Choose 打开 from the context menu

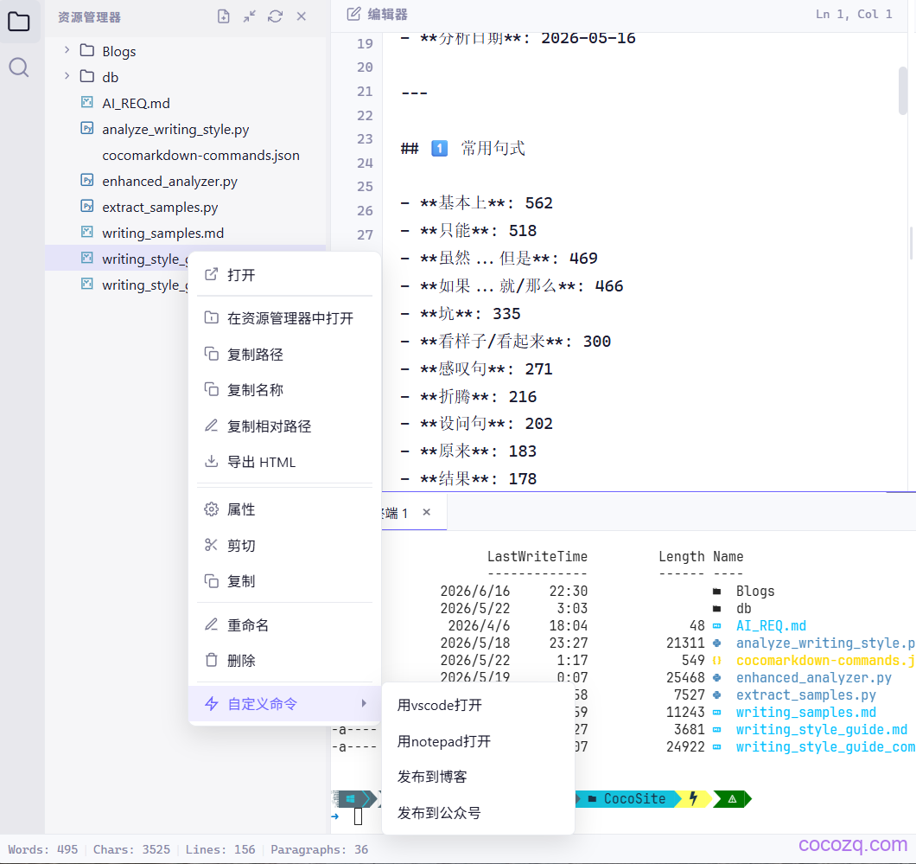[284, 275]
